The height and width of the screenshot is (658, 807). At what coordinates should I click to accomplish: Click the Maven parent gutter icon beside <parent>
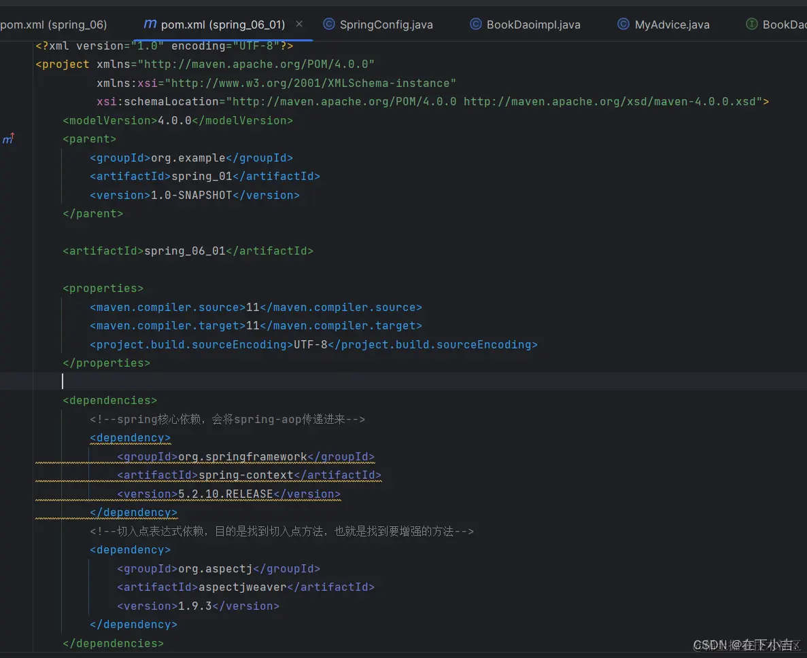point(8,139)
